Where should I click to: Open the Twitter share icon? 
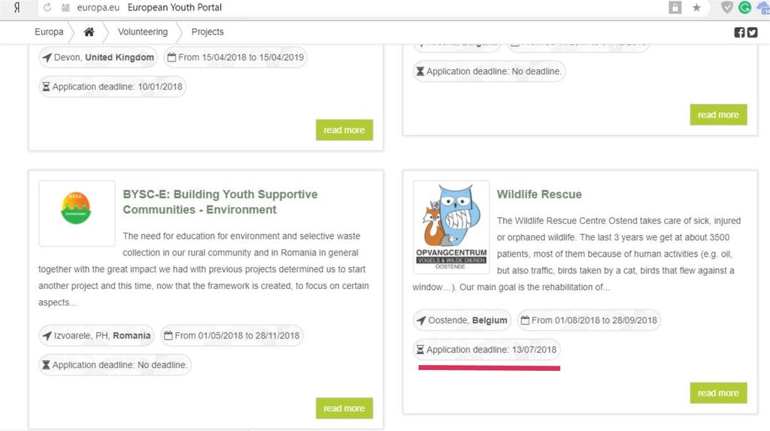(752, 32)
